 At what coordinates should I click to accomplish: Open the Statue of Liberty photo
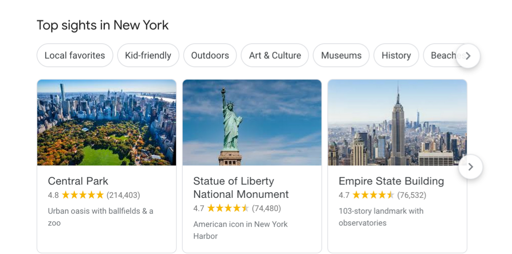252,122
